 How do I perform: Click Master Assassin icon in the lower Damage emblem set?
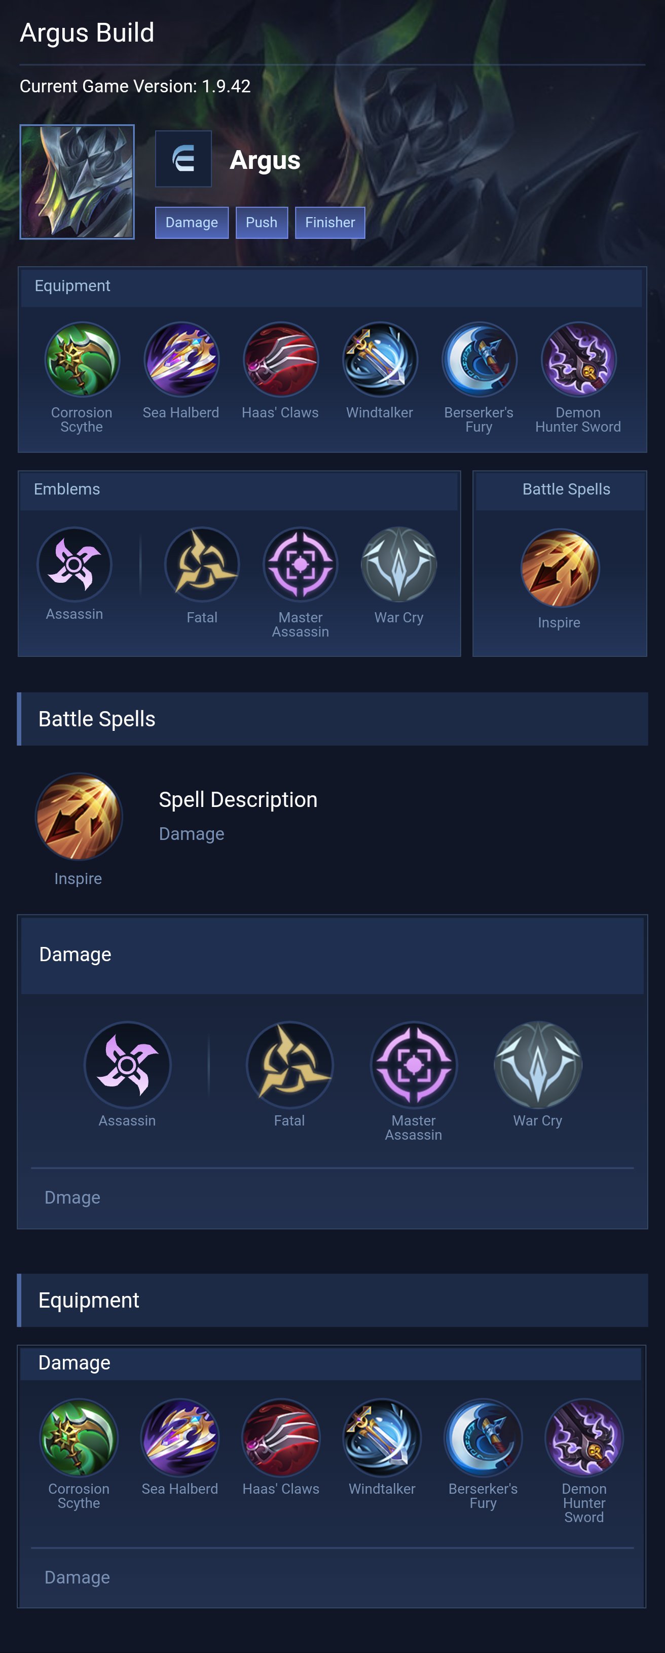(414, 1065)
